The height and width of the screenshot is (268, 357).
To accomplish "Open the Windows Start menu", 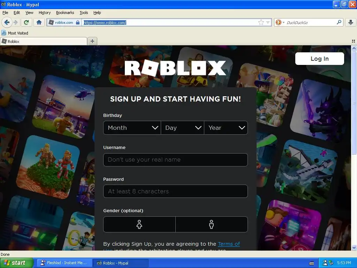I will point(17,263).
